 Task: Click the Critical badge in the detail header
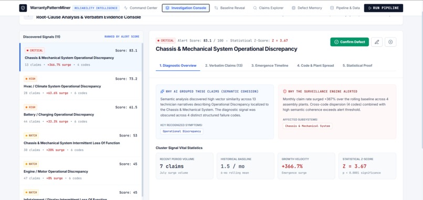165,40
